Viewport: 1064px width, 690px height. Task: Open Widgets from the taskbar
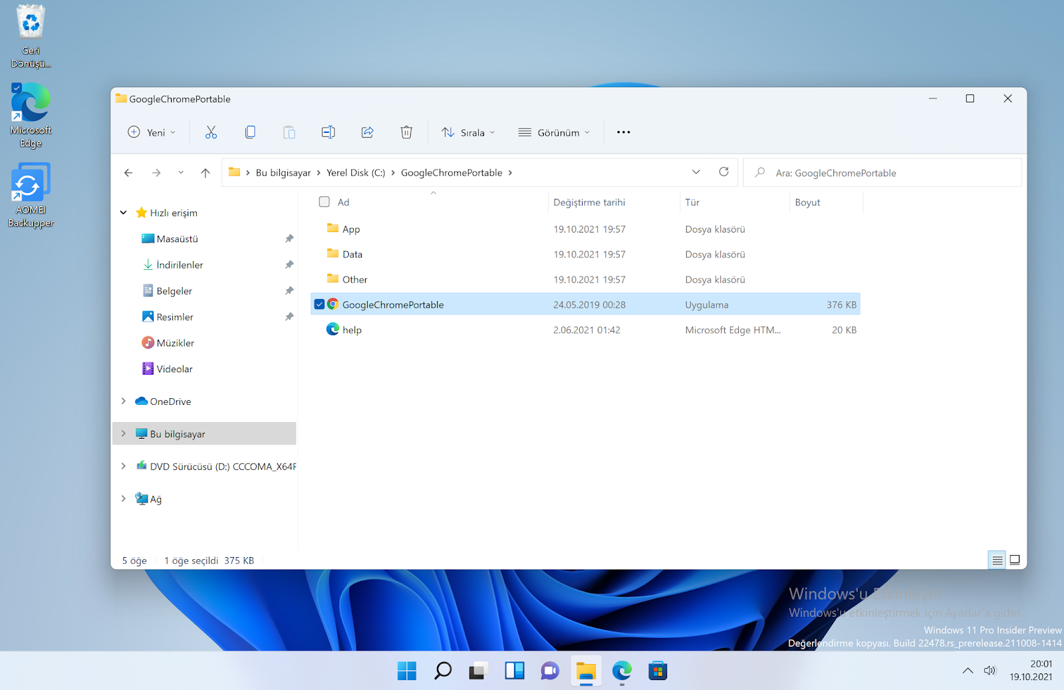point(514,671)
